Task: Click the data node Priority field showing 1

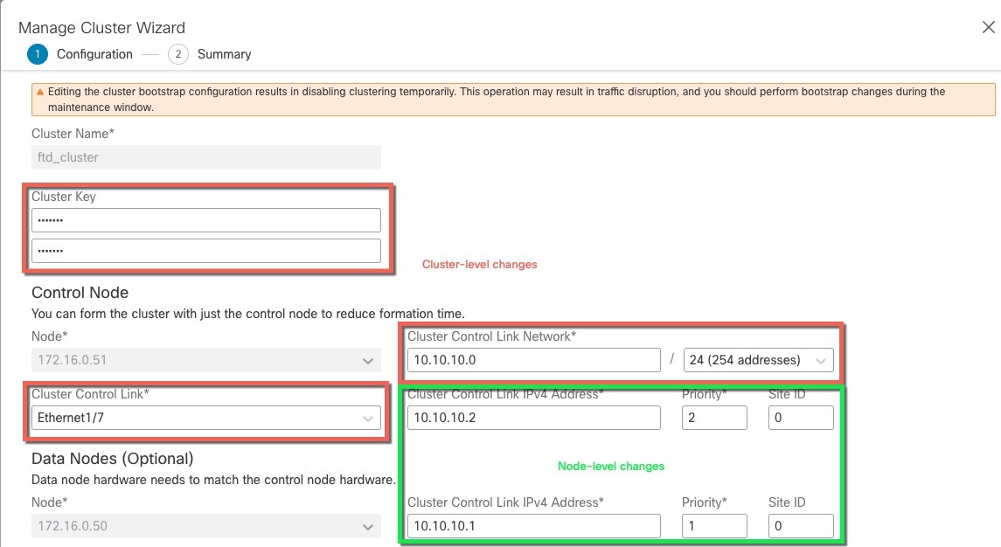Action: pos(714,526)
